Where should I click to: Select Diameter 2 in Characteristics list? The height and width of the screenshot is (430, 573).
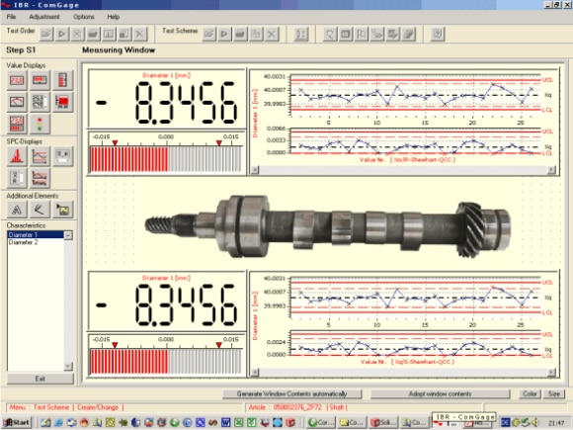(x=23, y=242)
